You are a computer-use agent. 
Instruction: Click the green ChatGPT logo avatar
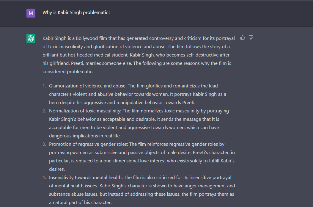point(31,38)
